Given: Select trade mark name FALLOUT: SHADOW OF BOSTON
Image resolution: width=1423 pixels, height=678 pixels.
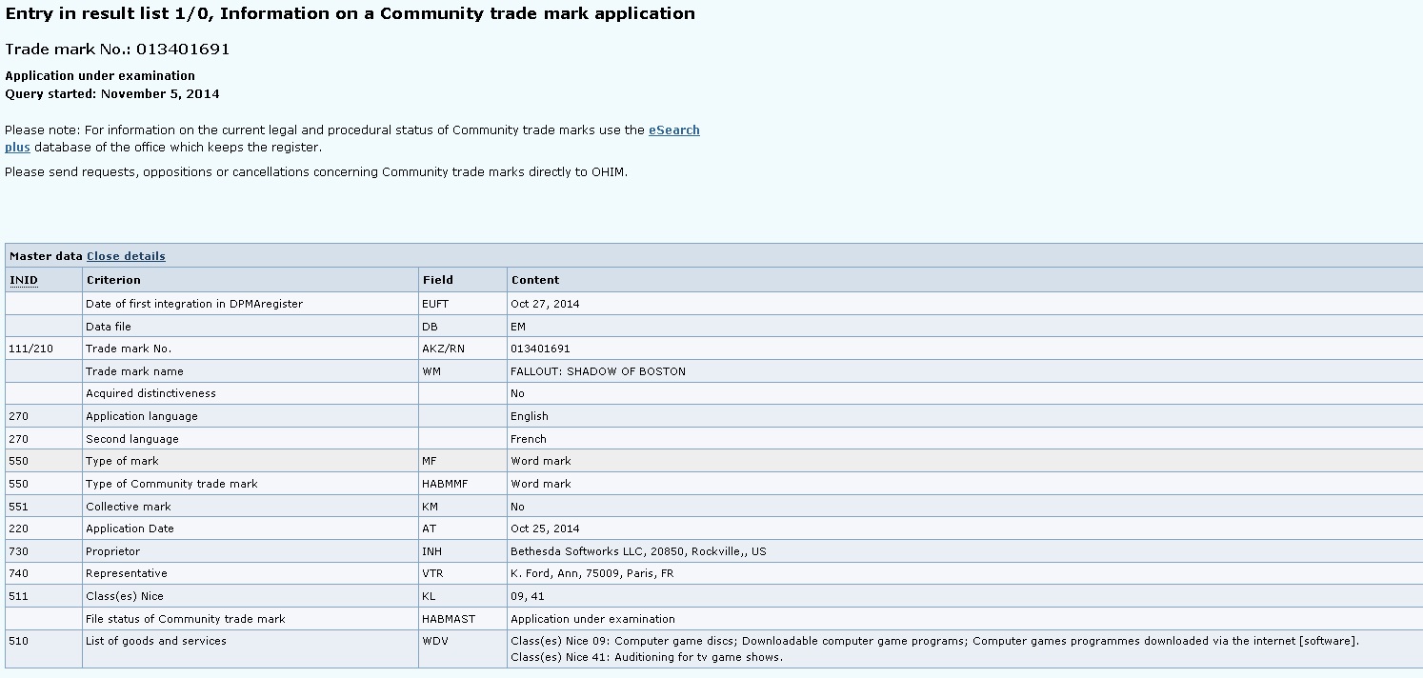Looking at the screenshot, I should 598,371.
